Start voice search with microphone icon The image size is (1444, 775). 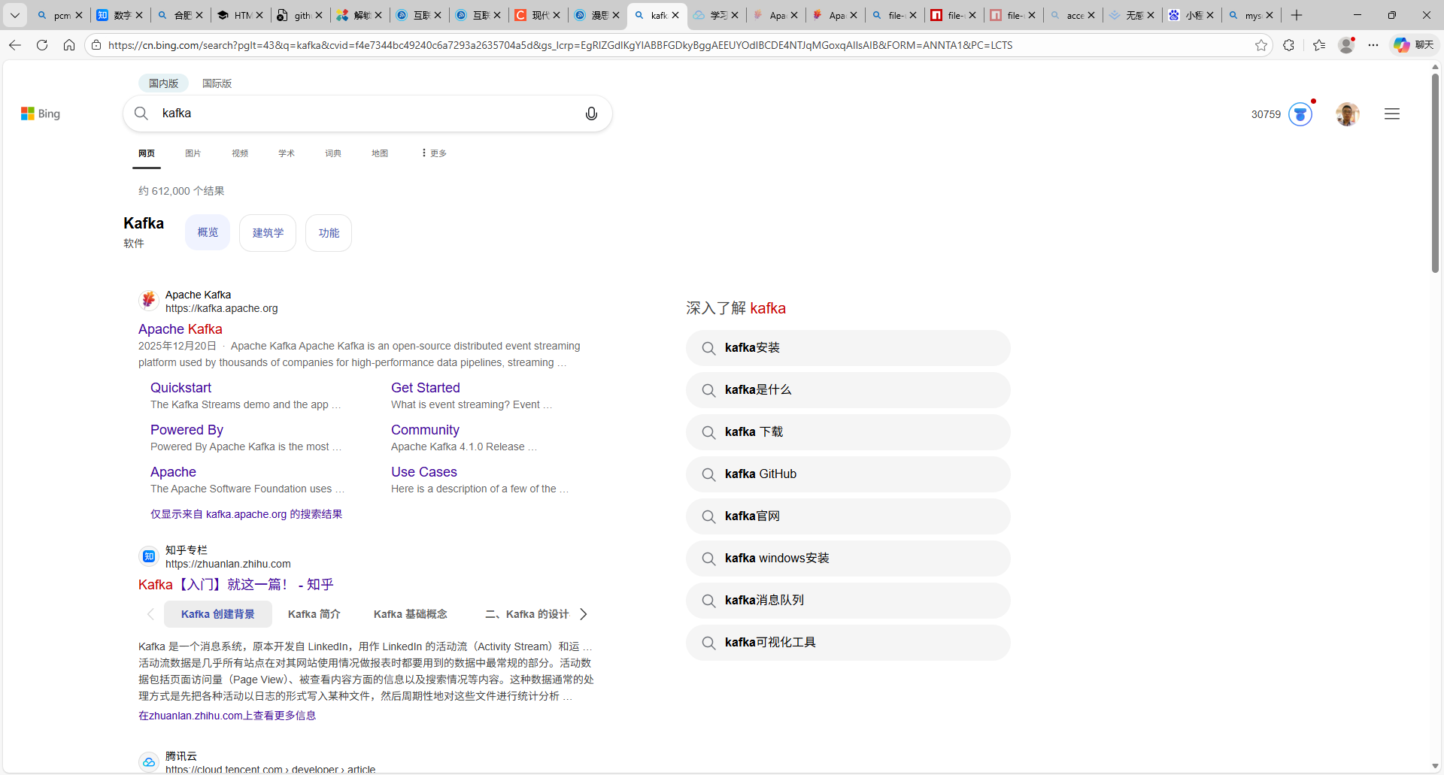(x=592, y=114)
